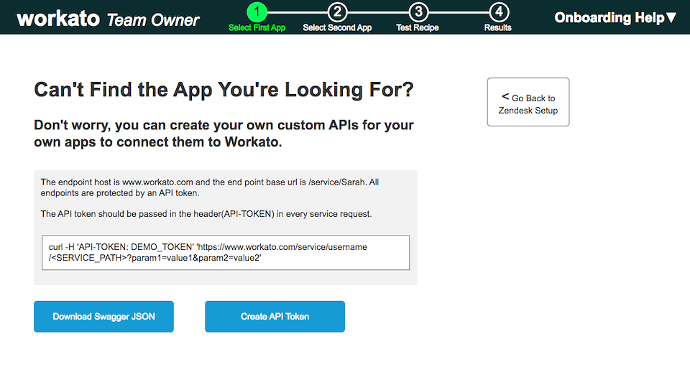Click the heading Can't Find the App You're Looking For?
This screenshot has width=690, height=377.
(x=224, y=90)
